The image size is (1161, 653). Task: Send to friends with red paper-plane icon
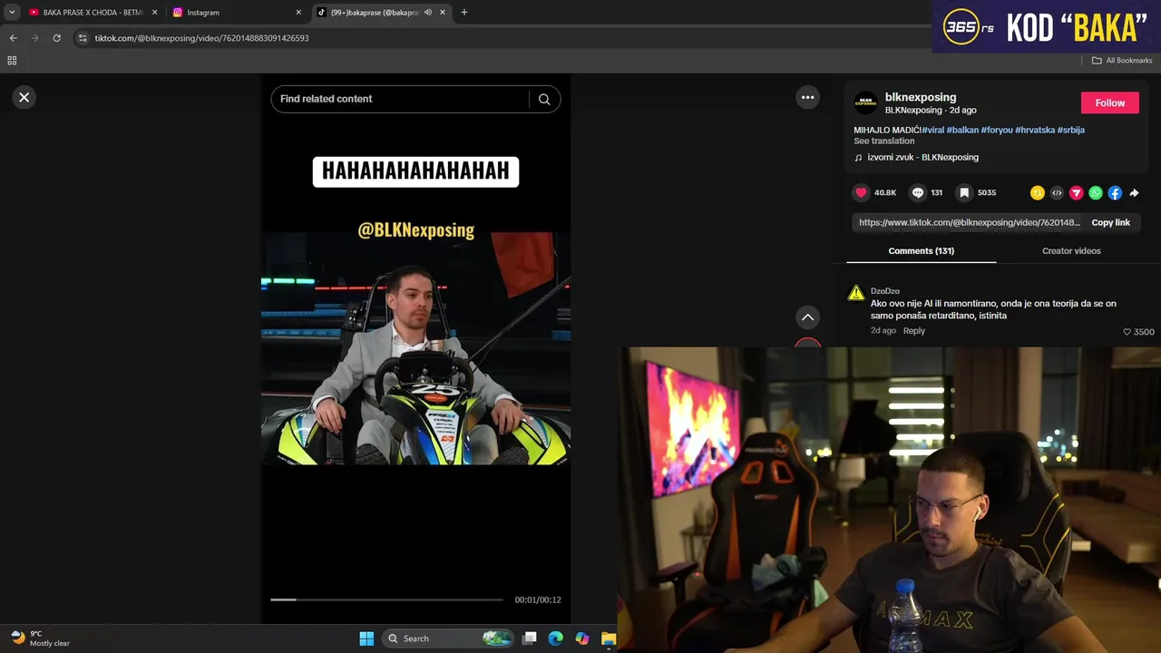(x=1077, y=192)
